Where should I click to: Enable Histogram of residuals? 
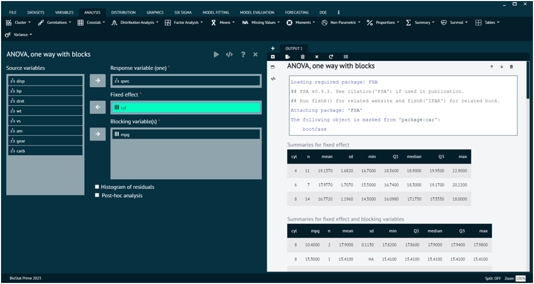pos(97,187)
